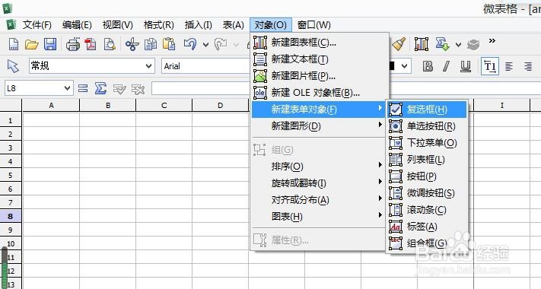Select 按钮(P) form object
Image resolution: width=541 pixels, height=289 pixels.
[427, 176]
